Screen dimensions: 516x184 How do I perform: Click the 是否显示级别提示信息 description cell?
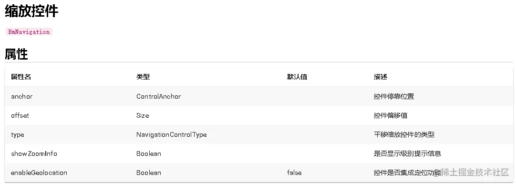pyautogui.click(x=407, y=153)
